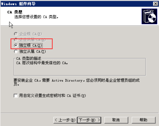This screenshot has height=126, width=159.
Task: Click the CA 层次结构中最受信任的 CA description text
Action: pyautogui.click(x=42, y=63)
